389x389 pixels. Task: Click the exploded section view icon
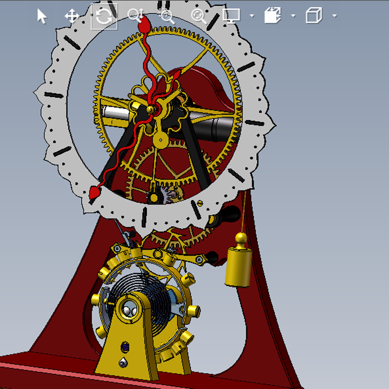pyautogui.click(x=273, y=16)
